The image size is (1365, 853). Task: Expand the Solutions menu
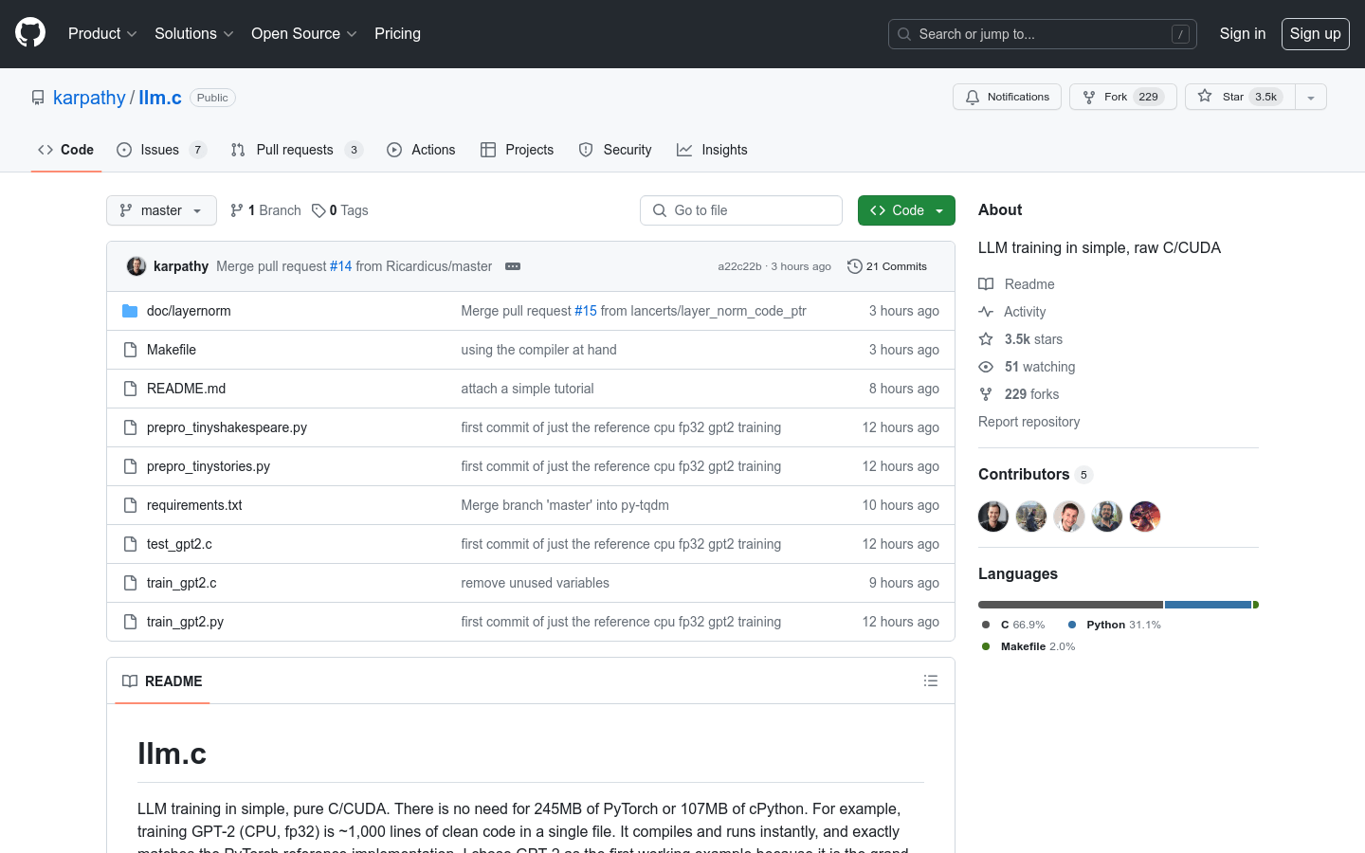pos(193,33)
